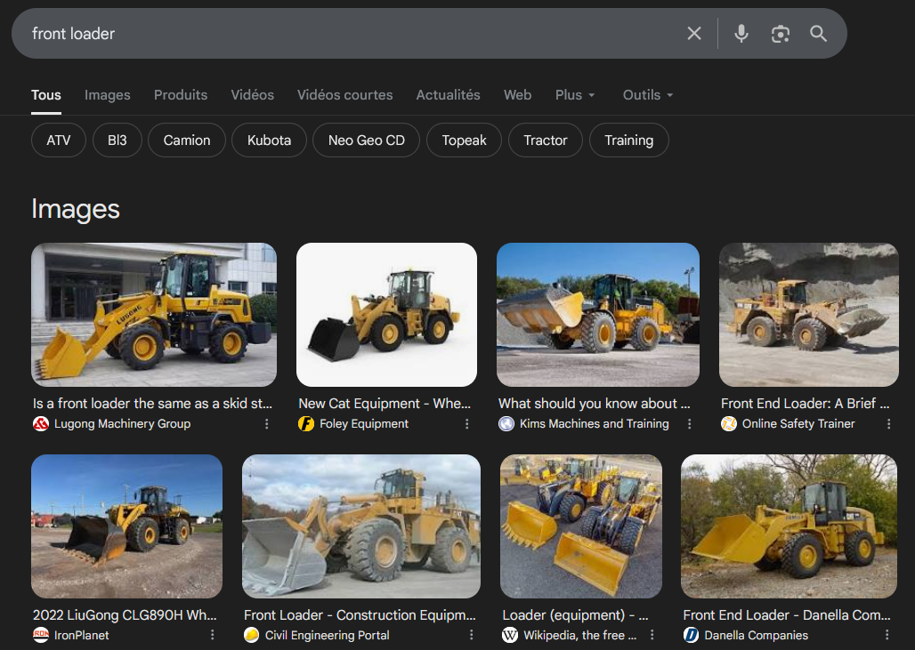
Task: Open three-dot menu for Online Safety Trainer result
Action: pos(888,424)
